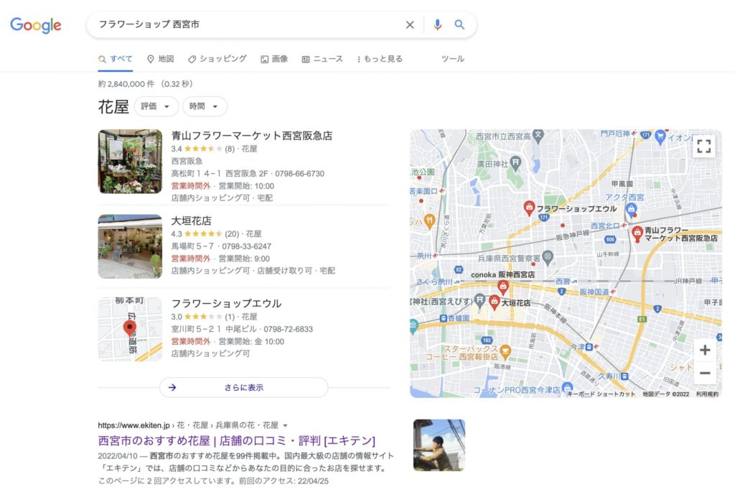Click the blue magnifying glass search icon

(x=459, y=24)
